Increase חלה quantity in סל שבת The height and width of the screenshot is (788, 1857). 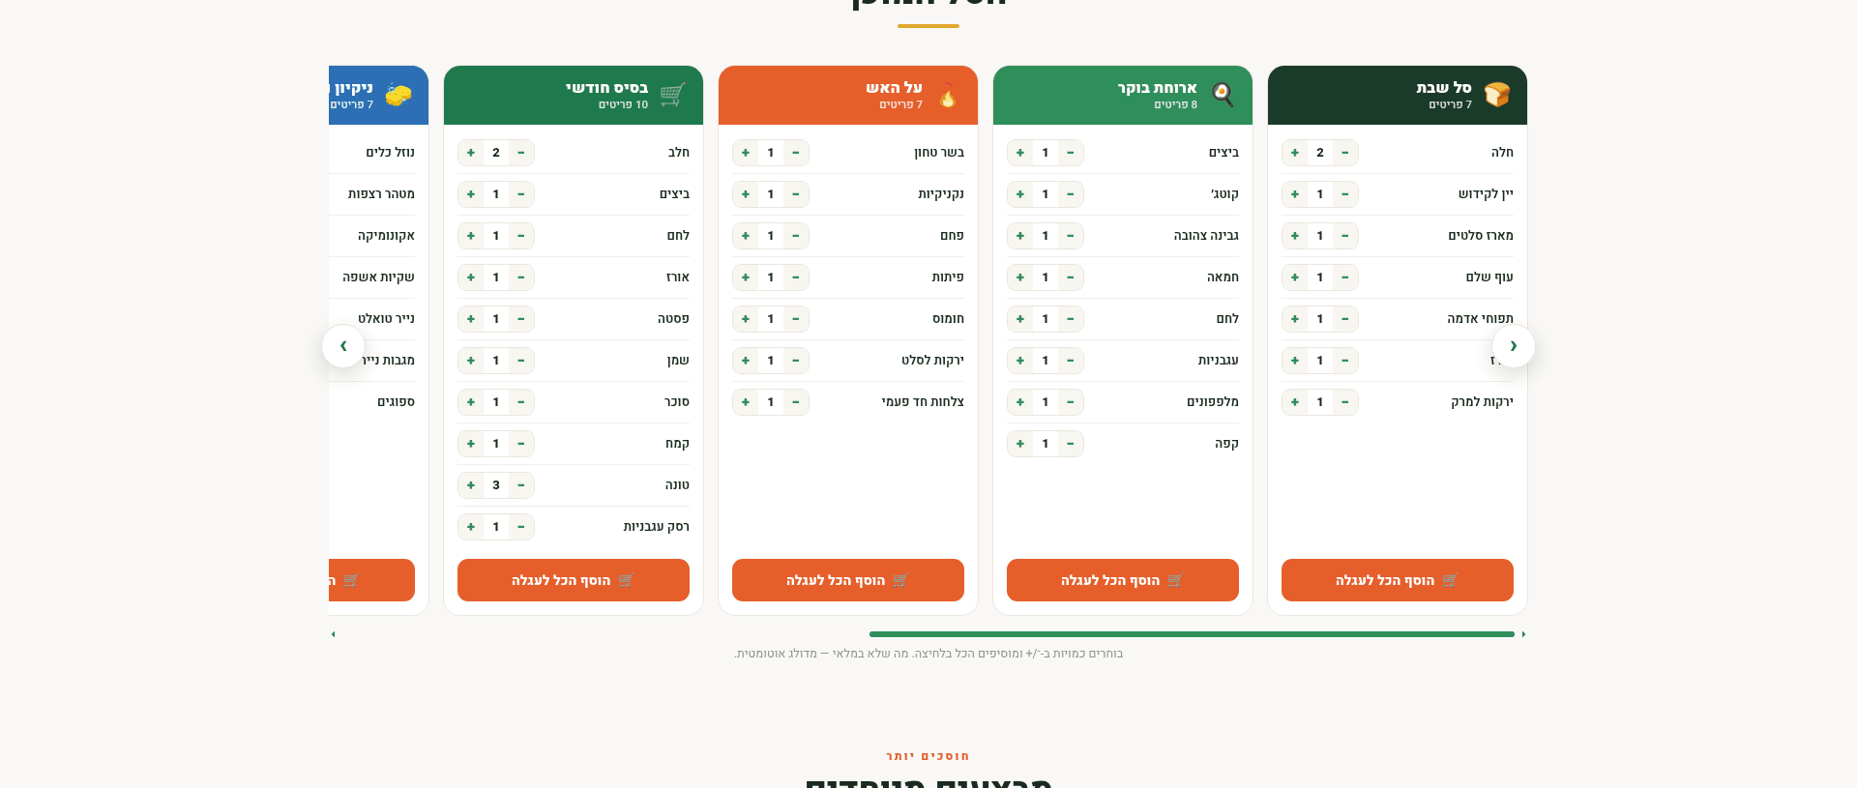pyautogui.click(x=1295, y=153)
